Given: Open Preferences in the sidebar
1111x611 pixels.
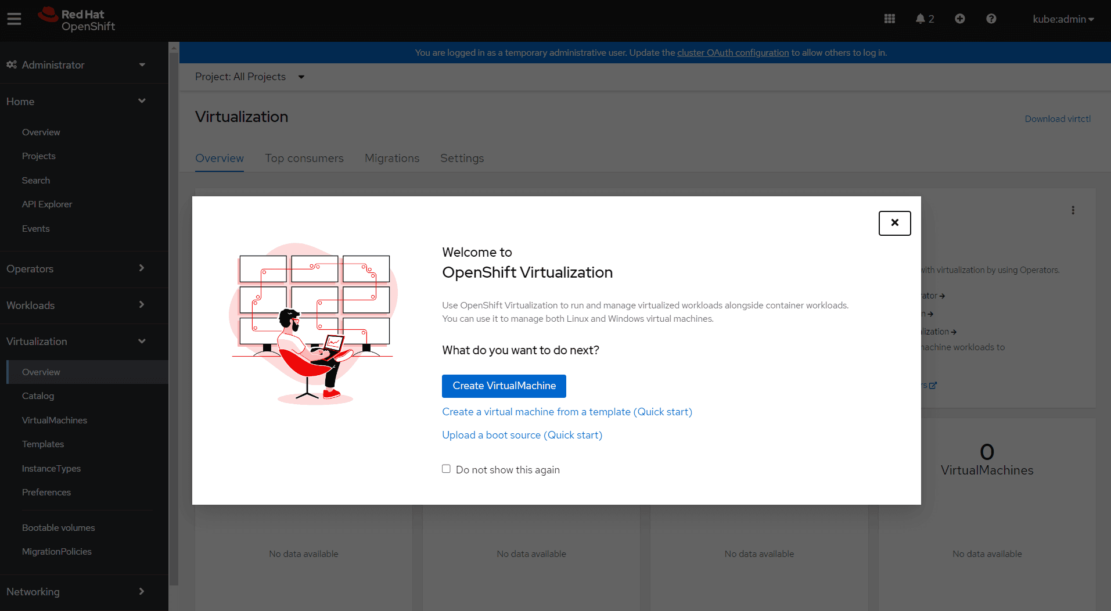Looking at the screenshot, I should pos(46,492).
